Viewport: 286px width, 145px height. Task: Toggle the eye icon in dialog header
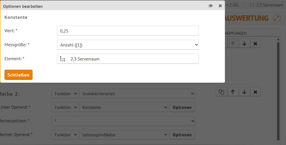[x=211, y=6]
